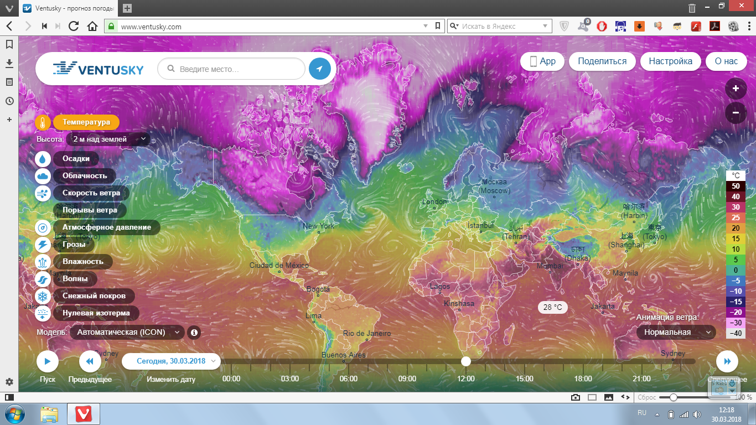
Task: Click the timeline slider handle at 12:00
Action: (466, 361)
